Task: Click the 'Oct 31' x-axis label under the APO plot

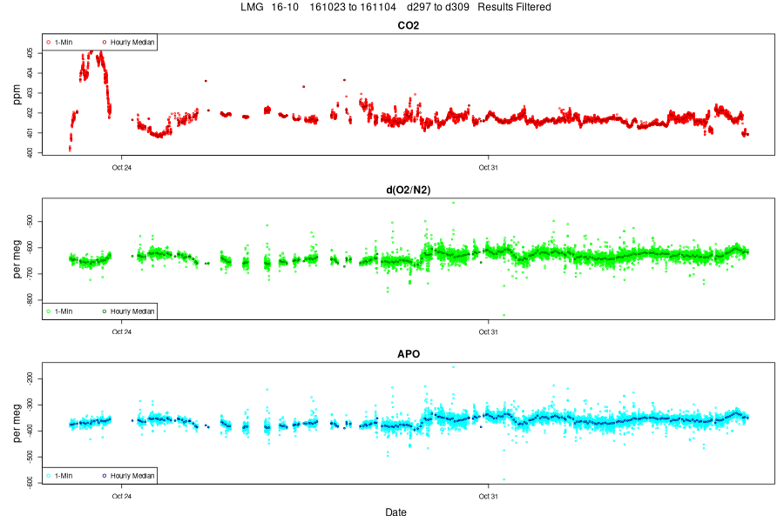Action: [x=488, y=496]
